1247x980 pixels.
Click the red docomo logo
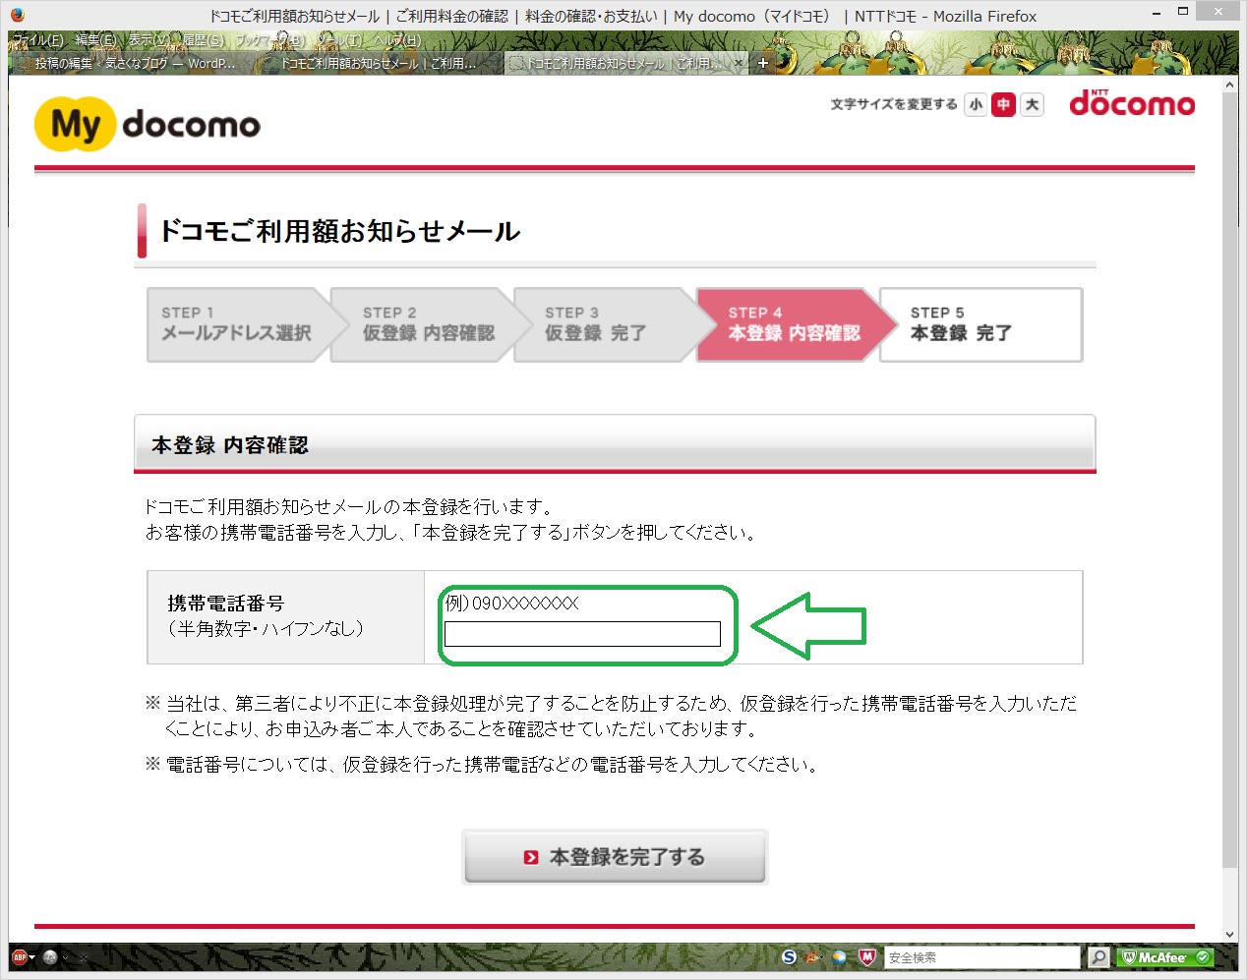coord(1132,102)
